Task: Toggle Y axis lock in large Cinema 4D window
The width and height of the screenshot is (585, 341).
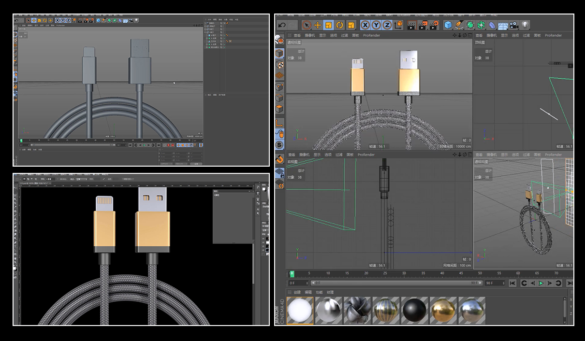Action: click(377, 25)
